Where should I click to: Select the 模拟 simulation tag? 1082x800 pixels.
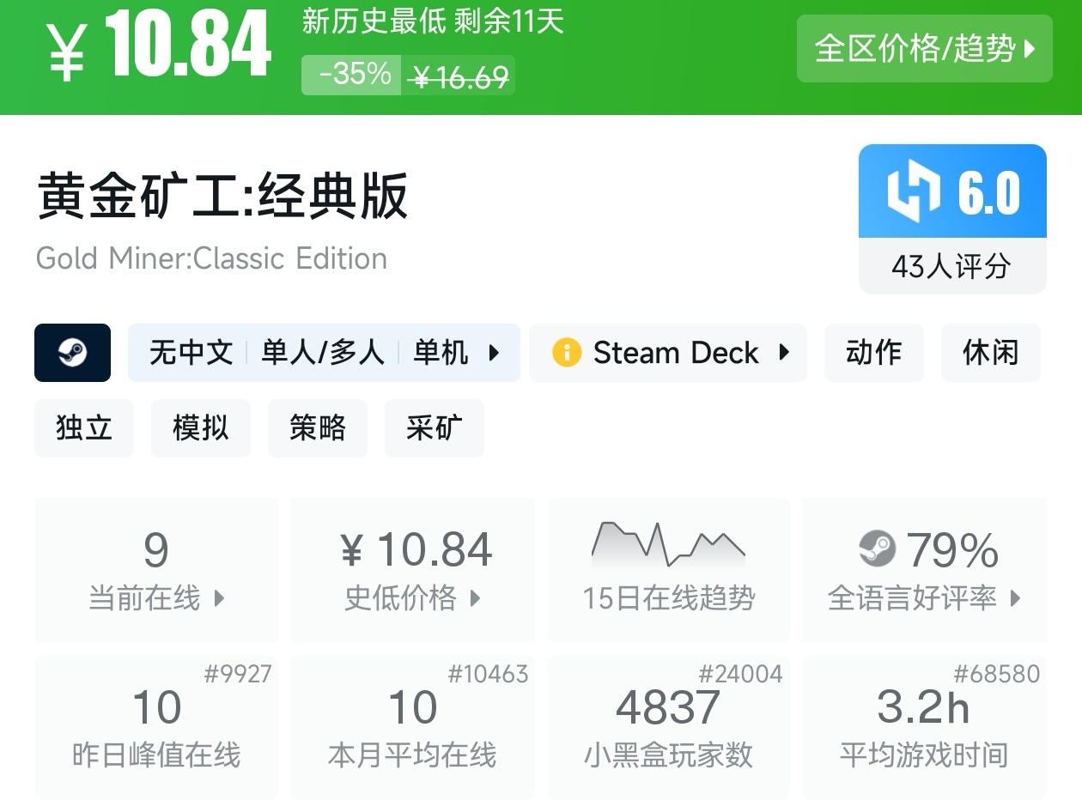pos(201,427)
